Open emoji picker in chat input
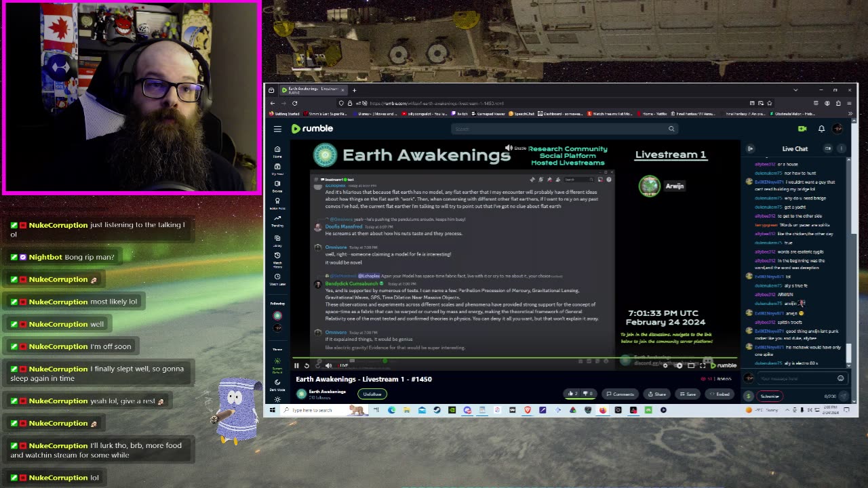The height and width of the screenshot is (488, 868). pos(841,378)
